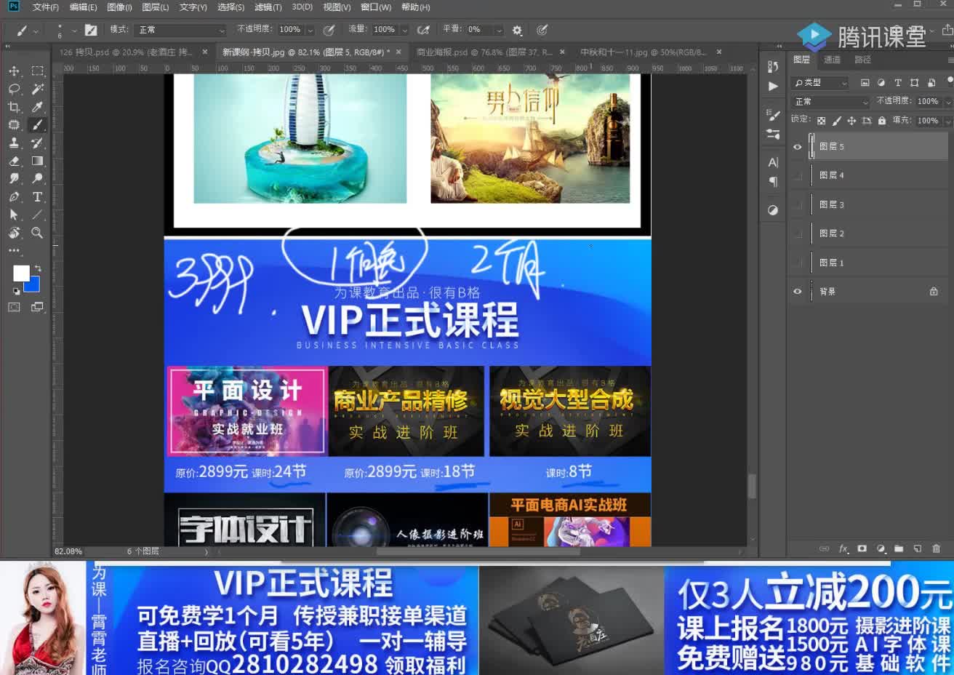Select the Crop tool

15,107
